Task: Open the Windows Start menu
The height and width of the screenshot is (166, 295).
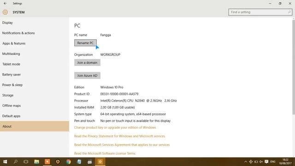Action: 5,162
